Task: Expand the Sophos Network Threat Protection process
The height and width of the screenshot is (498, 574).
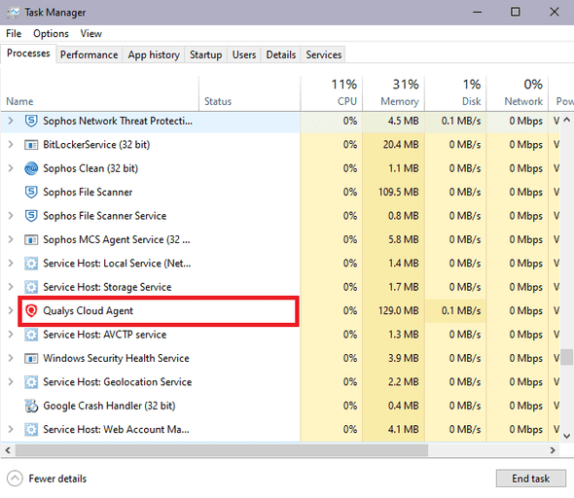Action: [x=11, y=121]
